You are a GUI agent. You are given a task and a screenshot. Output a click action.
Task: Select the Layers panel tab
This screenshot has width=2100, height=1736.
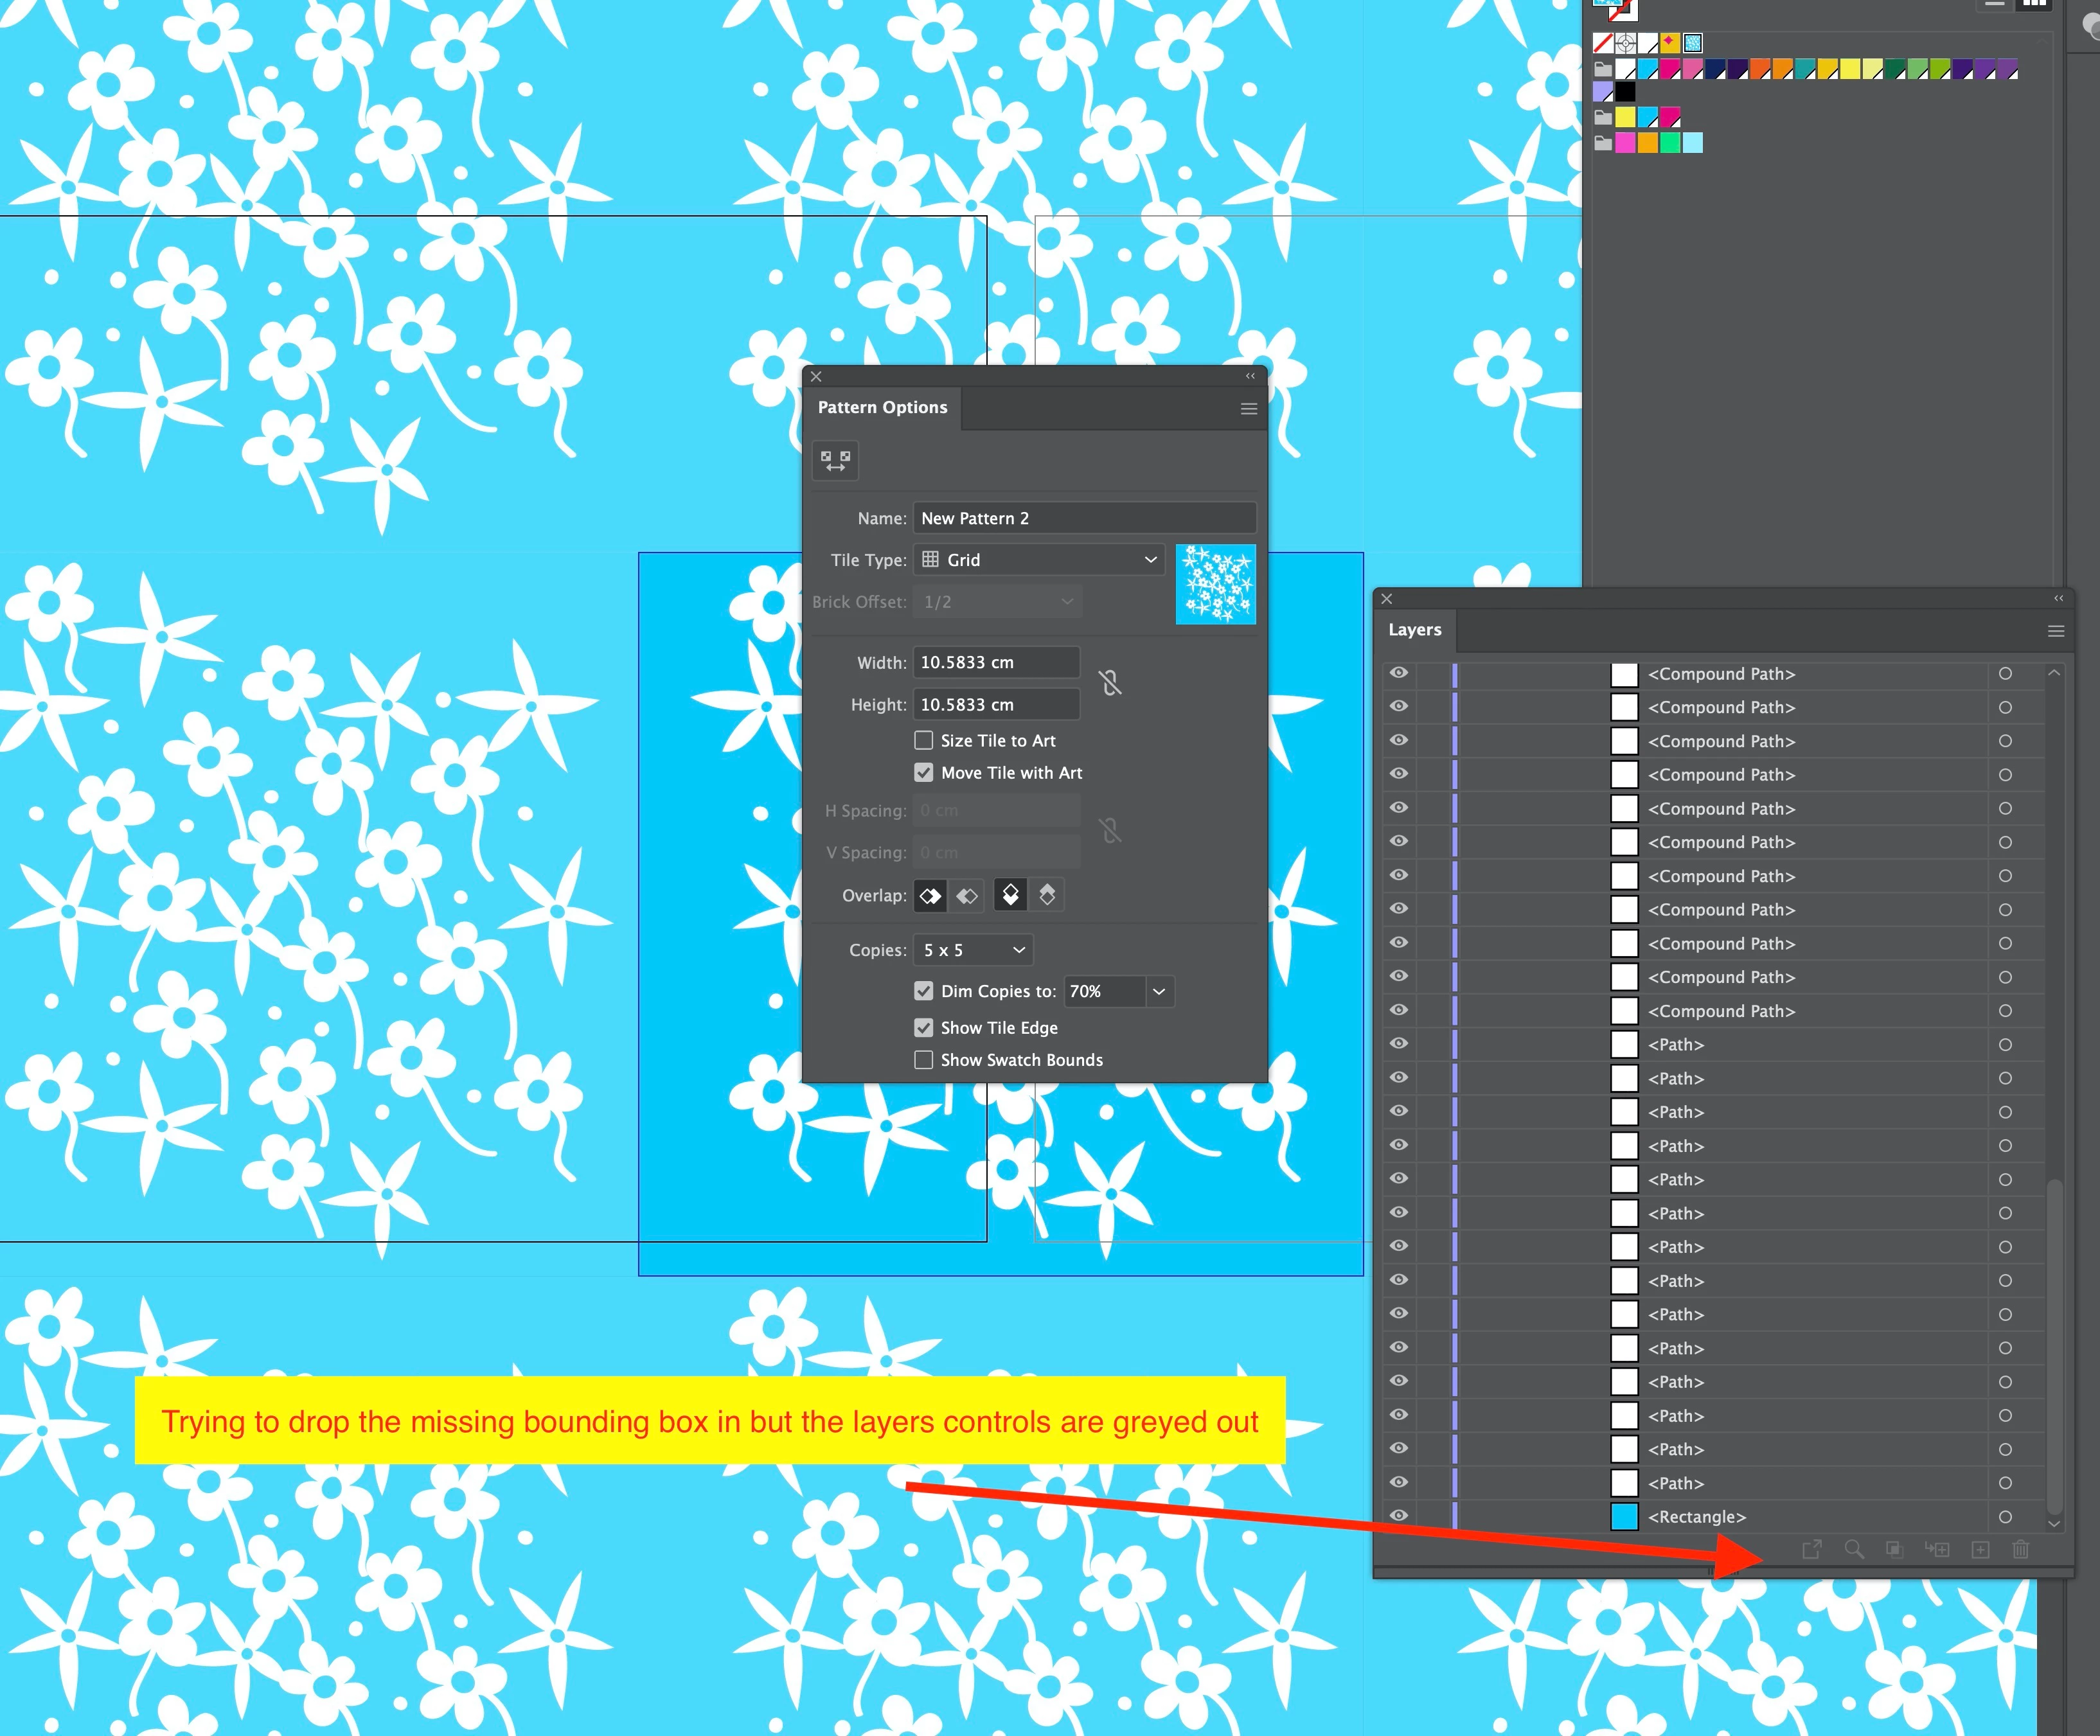pos(1414,630)
